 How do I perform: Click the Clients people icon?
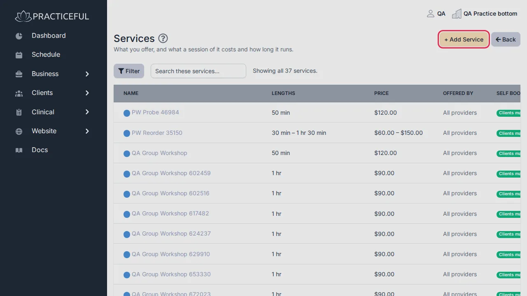coord(19,93)
